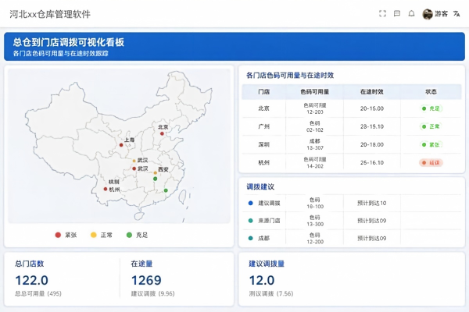Screen dimensions: 469x312
Task: Click the 18-100 suggestion color code
Action: (315, 207)
